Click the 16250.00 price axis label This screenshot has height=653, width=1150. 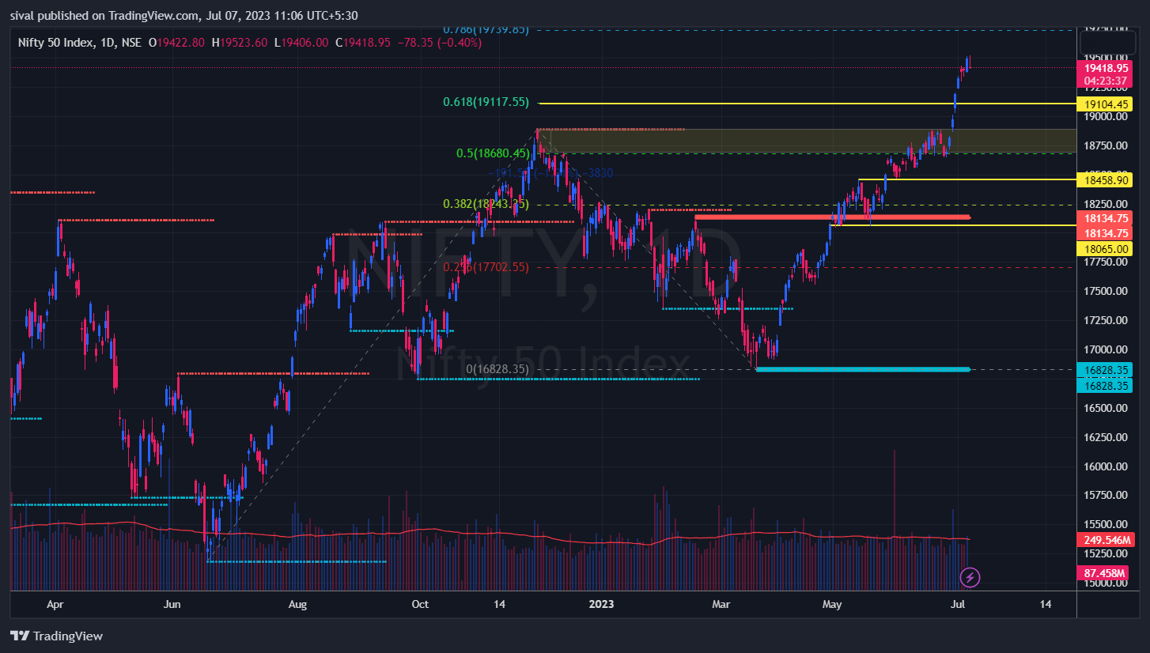pyautogui.click(x=1105, y=437)
